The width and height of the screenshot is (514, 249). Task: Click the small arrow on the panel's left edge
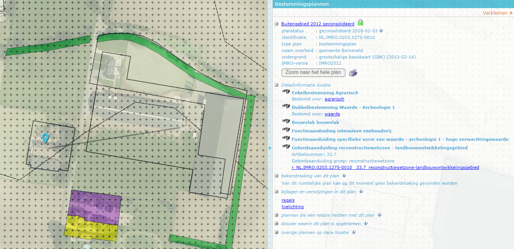click(270, 148)
